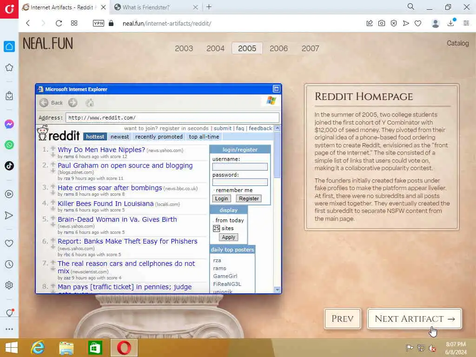Open TikTok in sidebar
476x357 pixels.
(x=9, y=166)
